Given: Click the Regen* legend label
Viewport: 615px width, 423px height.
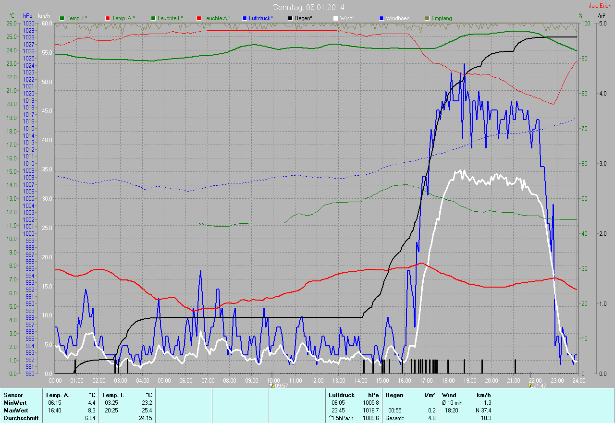Looking at the screenshot, I should point(304,18).
